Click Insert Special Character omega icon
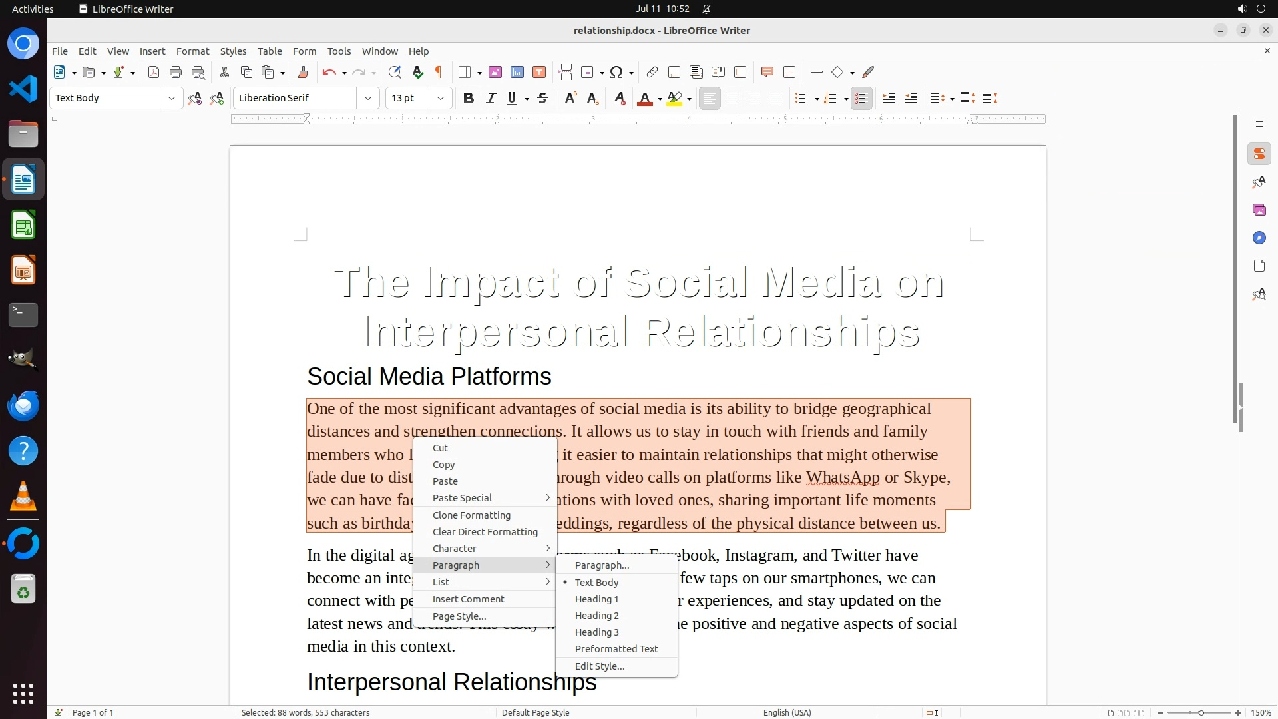Image resolution: width=1278 pixels, height=719 pixels. (616, 72)
